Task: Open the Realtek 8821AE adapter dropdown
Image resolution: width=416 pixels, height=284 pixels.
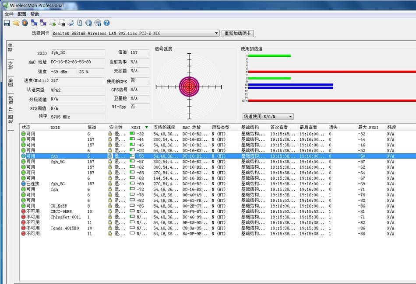Action: 216,33
